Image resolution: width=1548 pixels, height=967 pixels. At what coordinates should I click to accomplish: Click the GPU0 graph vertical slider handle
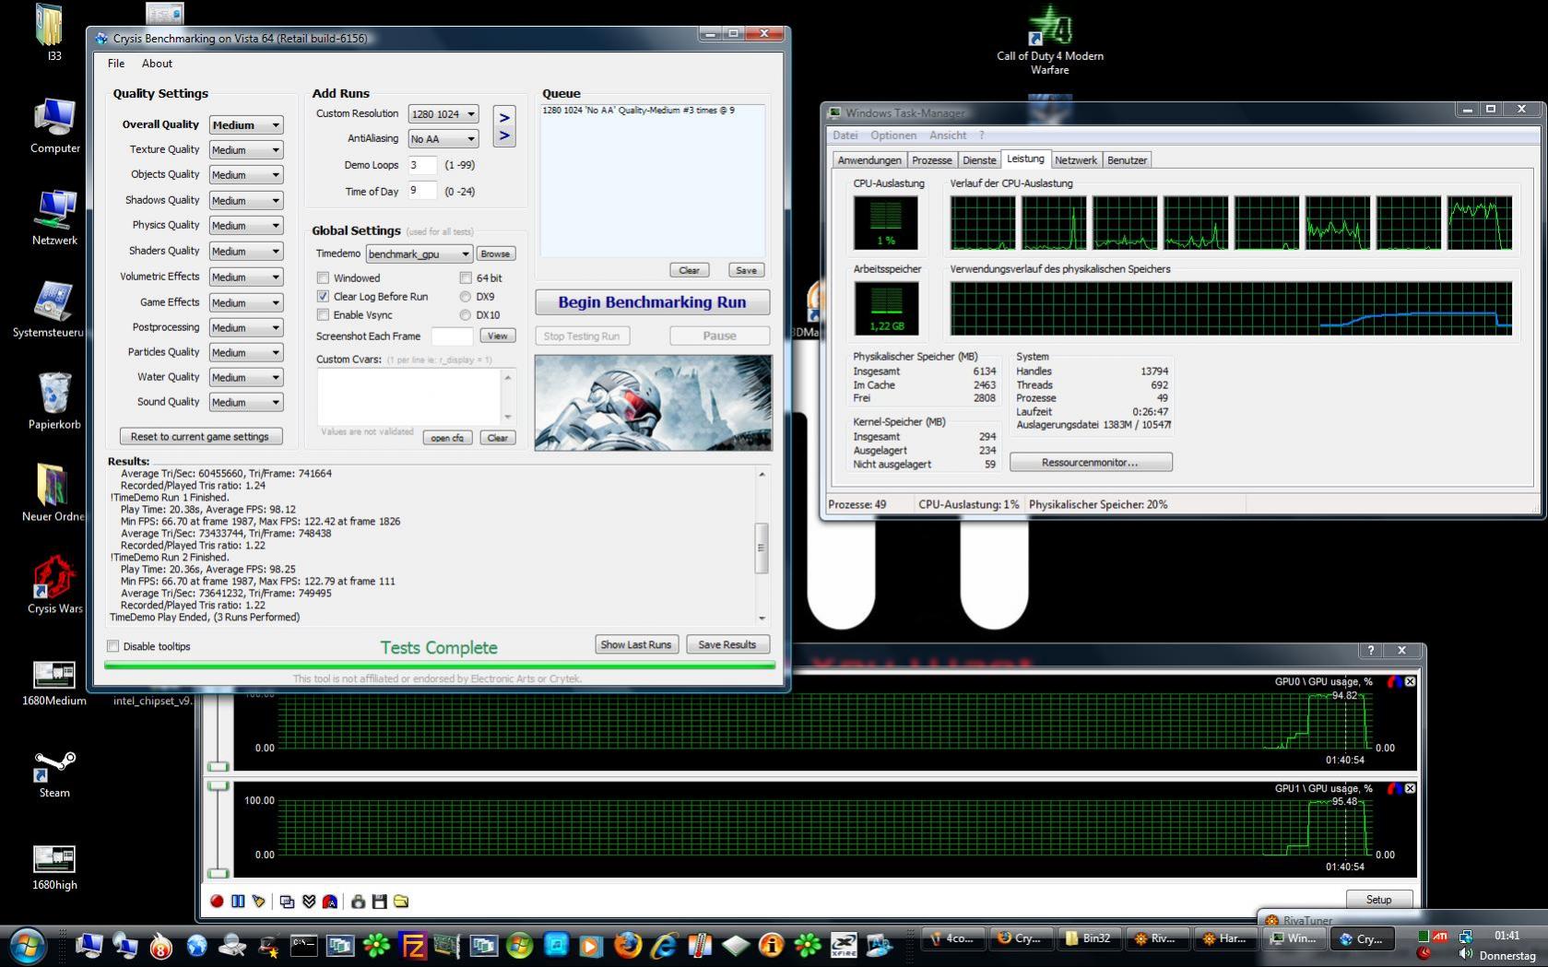pyautogui.click(x=218, y=766)
